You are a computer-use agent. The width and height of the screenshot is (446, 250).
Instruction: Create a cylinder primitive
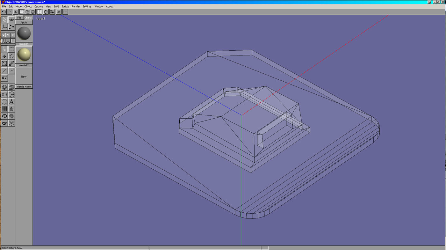pos(4,95)
